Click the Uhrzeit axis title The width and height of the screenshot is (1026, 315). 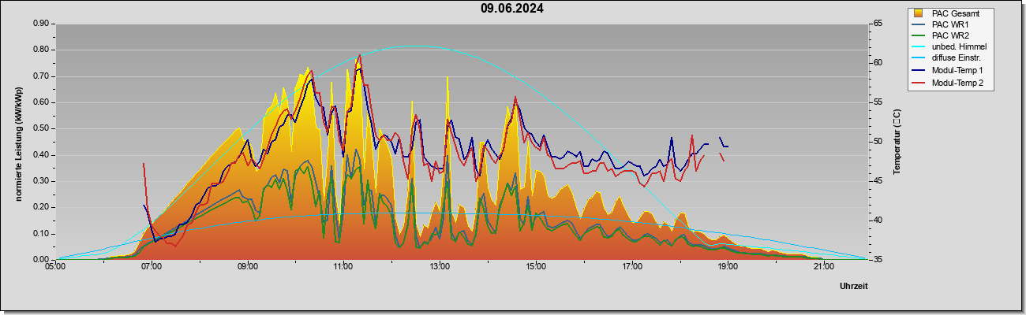pos(854,287)
